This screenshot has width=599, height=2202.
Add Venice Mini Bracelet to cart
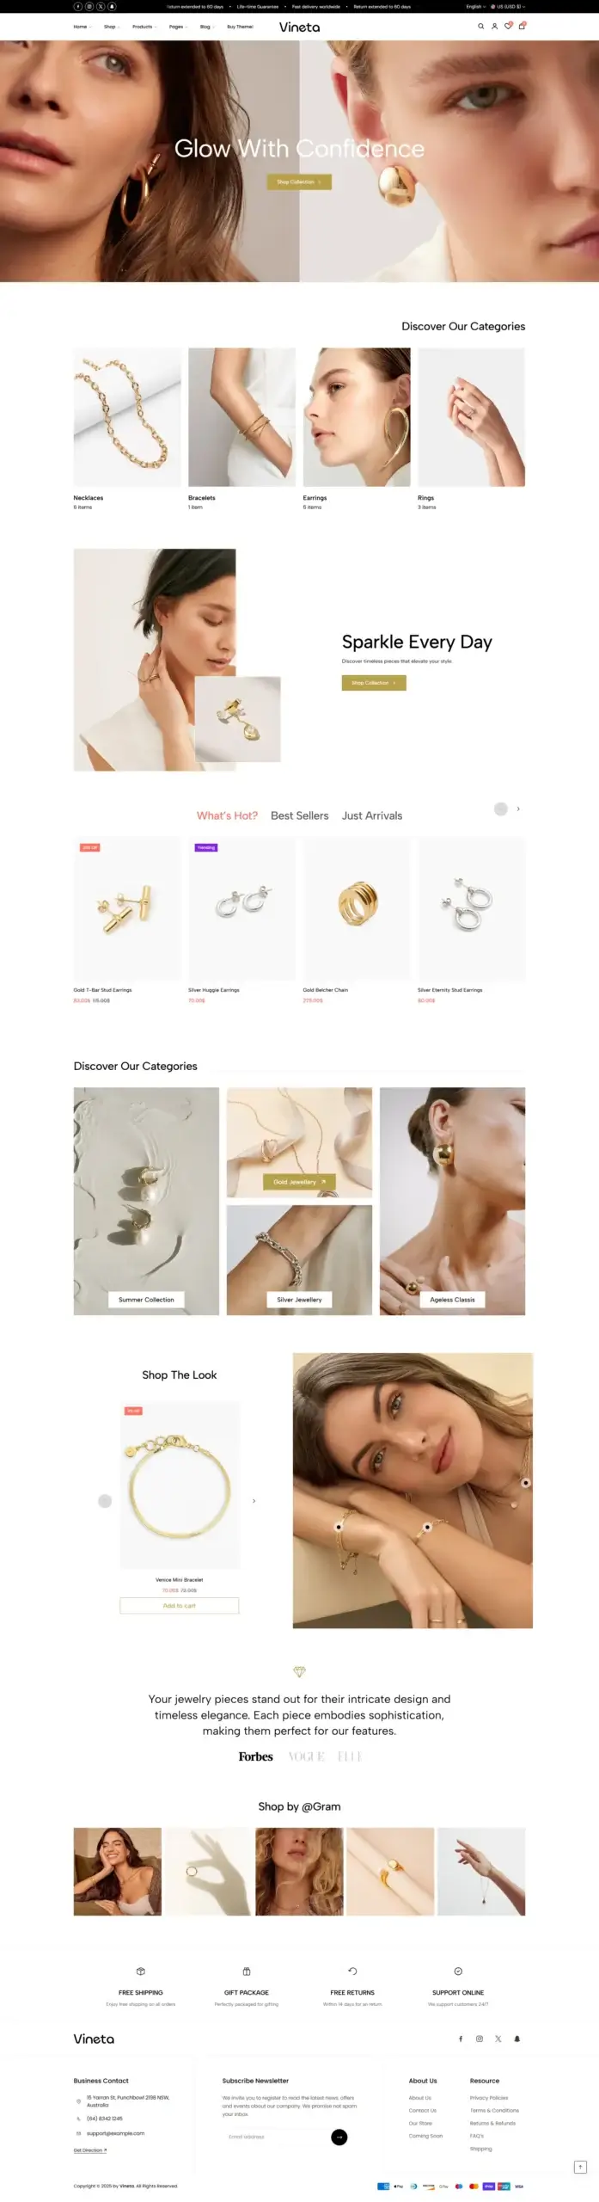coord(180,1604)
